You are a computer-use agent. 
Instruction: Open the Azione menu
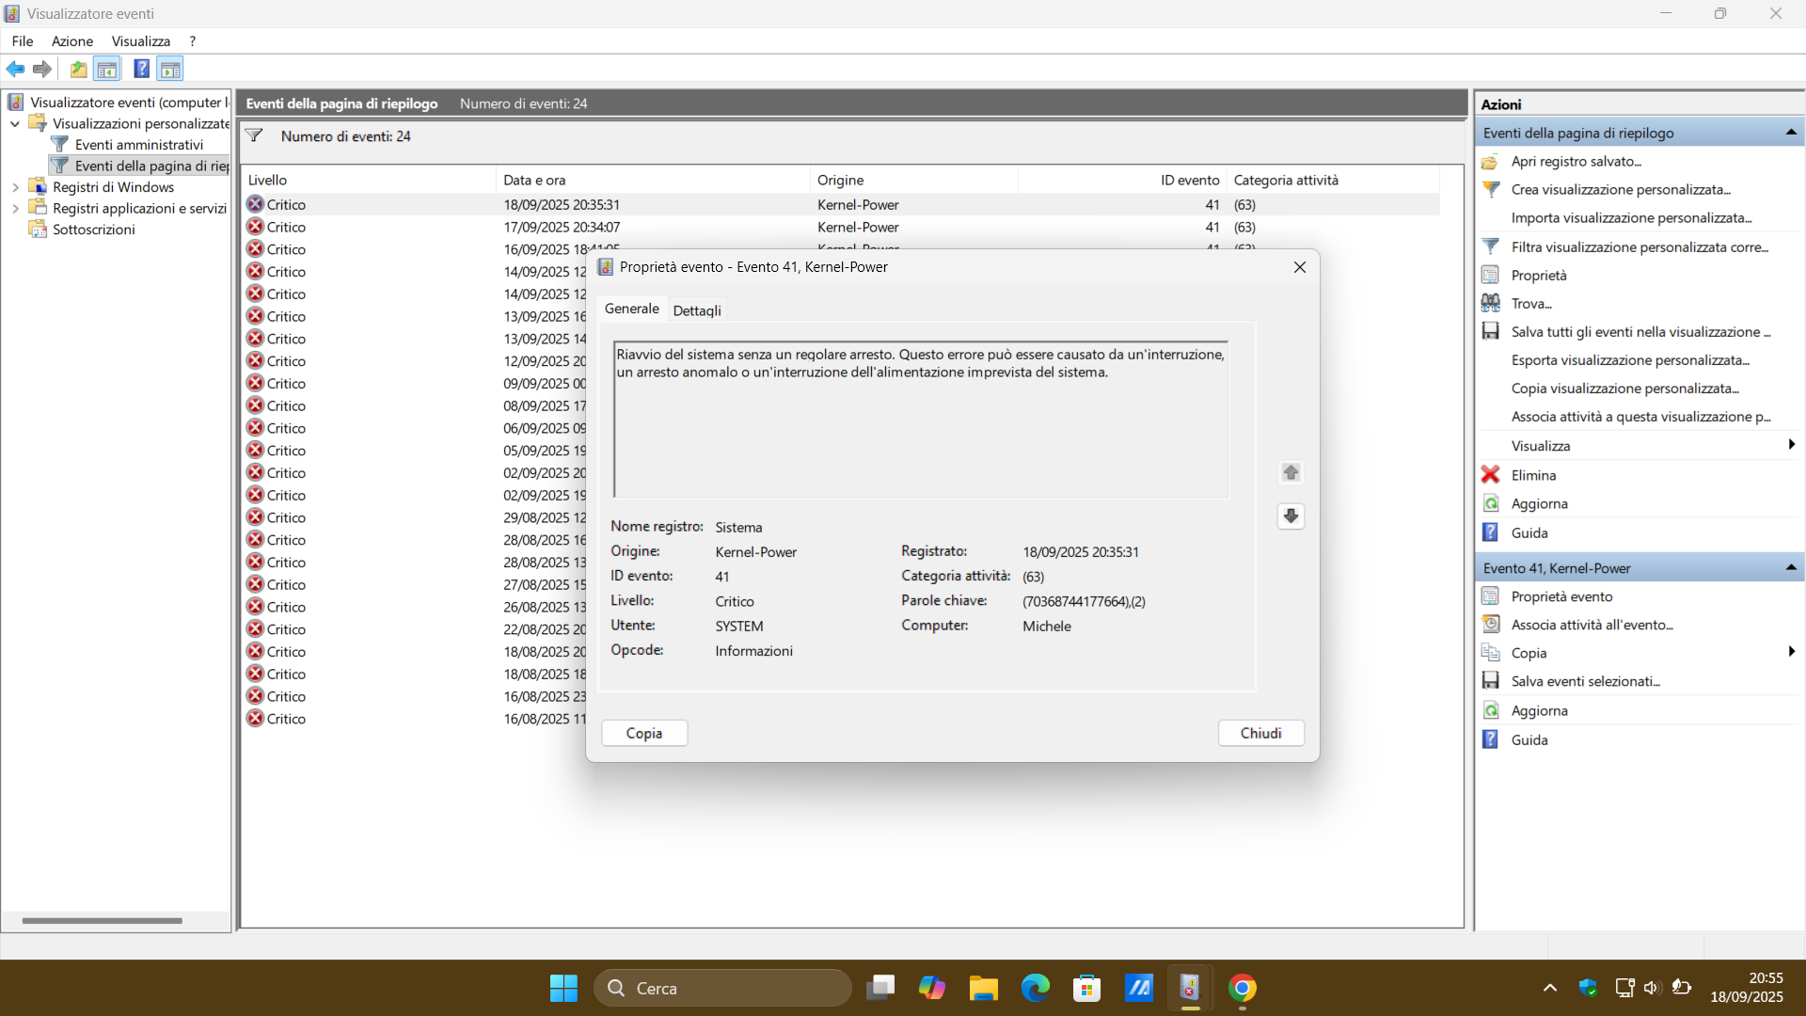point(71,41)
